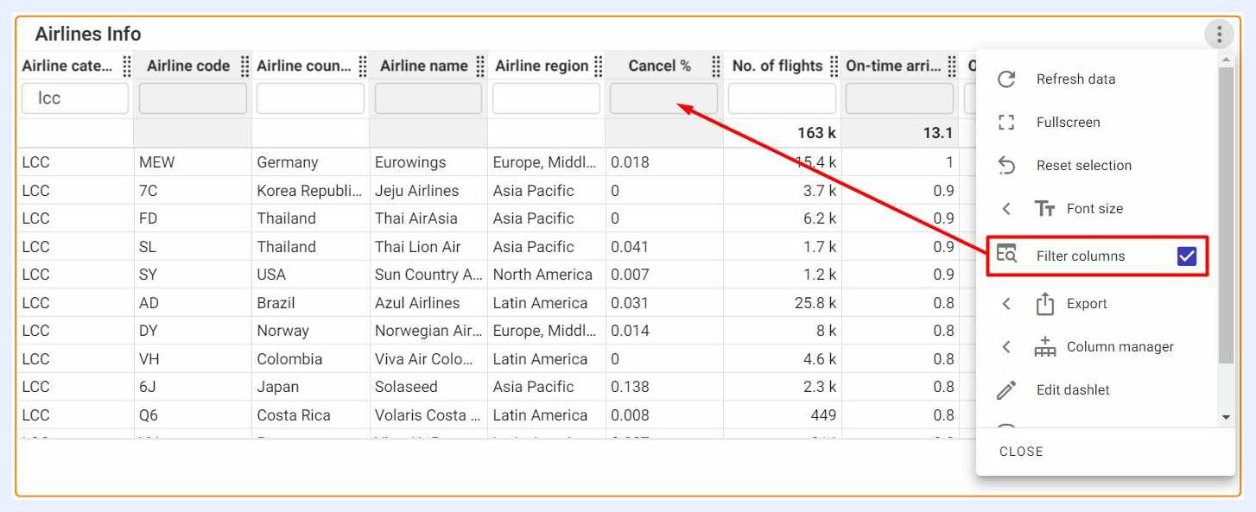Click the Airline code column drag handle
This screenshot has height=512, width=1256.
click(x=244, y=66)
